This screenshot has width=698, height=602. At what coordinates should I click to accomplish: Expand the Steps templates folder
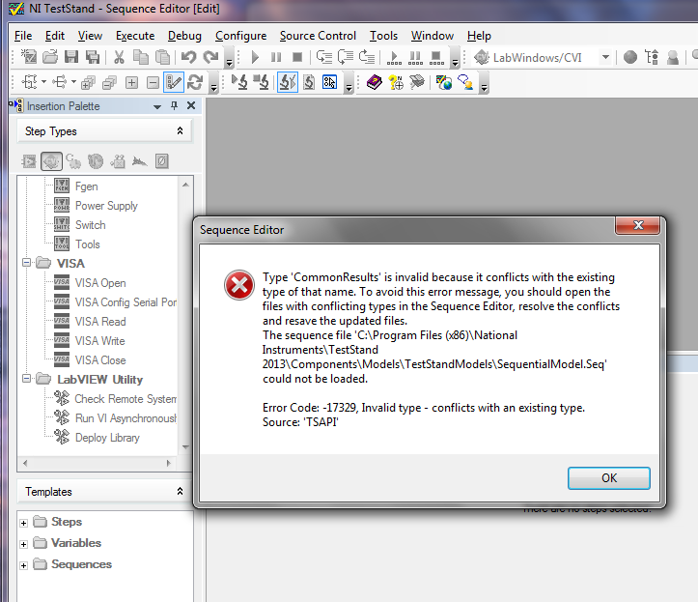(23, 523)
